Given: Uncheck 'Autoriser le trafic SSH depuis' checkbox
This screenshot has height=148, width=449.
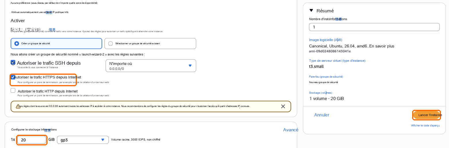Looking at the screenshot, I should [13, 62].
